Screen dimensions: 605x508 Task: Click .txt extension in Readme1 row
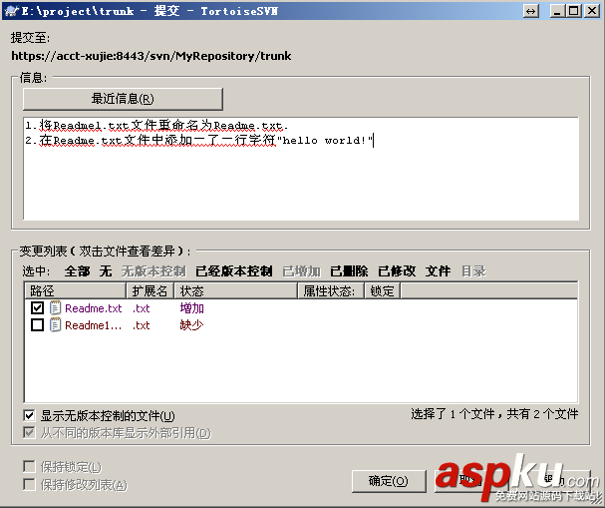(142, 325)
